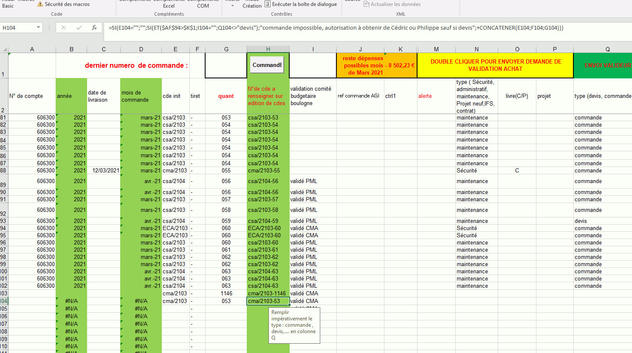Select the cell with cma/2103-1146
632x353 pixels.
[268, 293]
